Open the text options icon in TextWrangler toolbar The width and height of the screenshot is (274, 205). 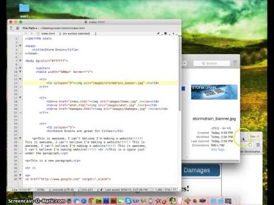(11, 28)
